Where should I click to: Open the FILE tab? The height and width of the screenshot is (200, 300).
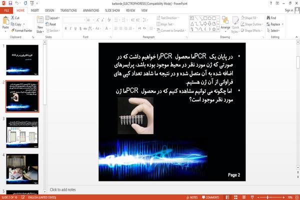(x=6, y=10)
